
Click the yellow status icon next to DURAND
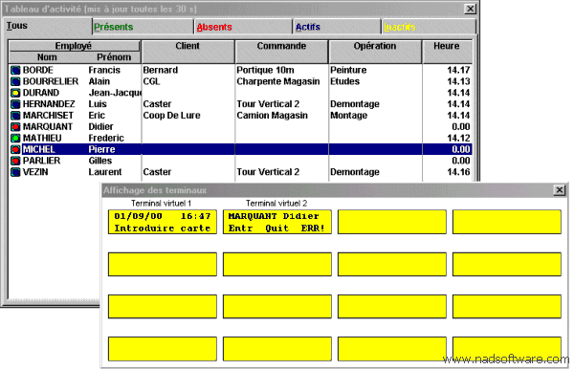pos(15,93)
